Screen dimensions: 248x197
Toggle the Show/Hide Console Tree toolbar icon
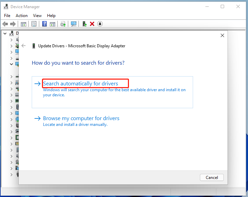[x=24, y=24]
